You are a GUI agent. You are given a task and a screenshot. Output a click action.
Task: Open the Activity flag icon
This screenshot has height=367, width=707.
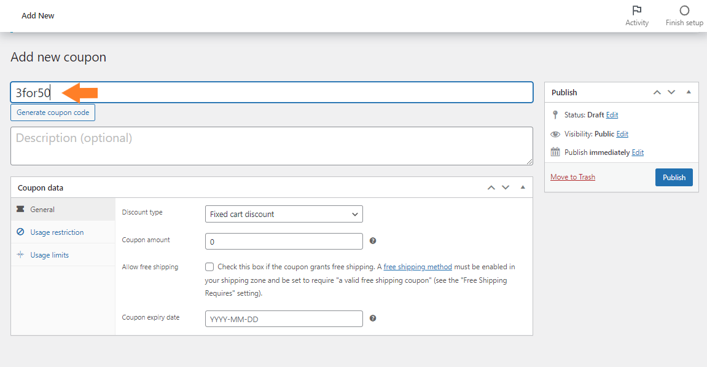click(x=636, y=10)
